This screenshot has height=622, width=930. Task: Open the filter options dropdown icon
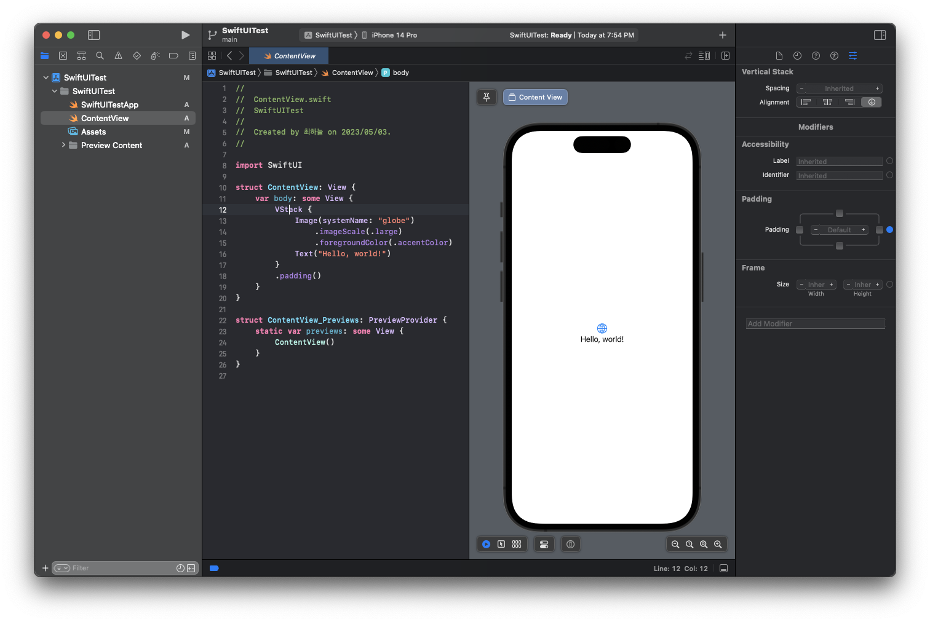62,568
